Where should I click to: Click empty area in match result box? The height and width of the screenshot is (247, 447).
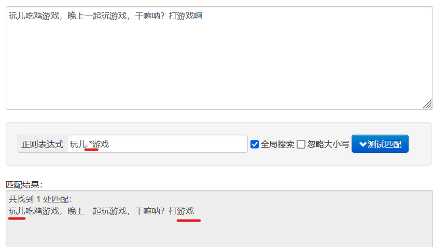(x=219, y=232)
